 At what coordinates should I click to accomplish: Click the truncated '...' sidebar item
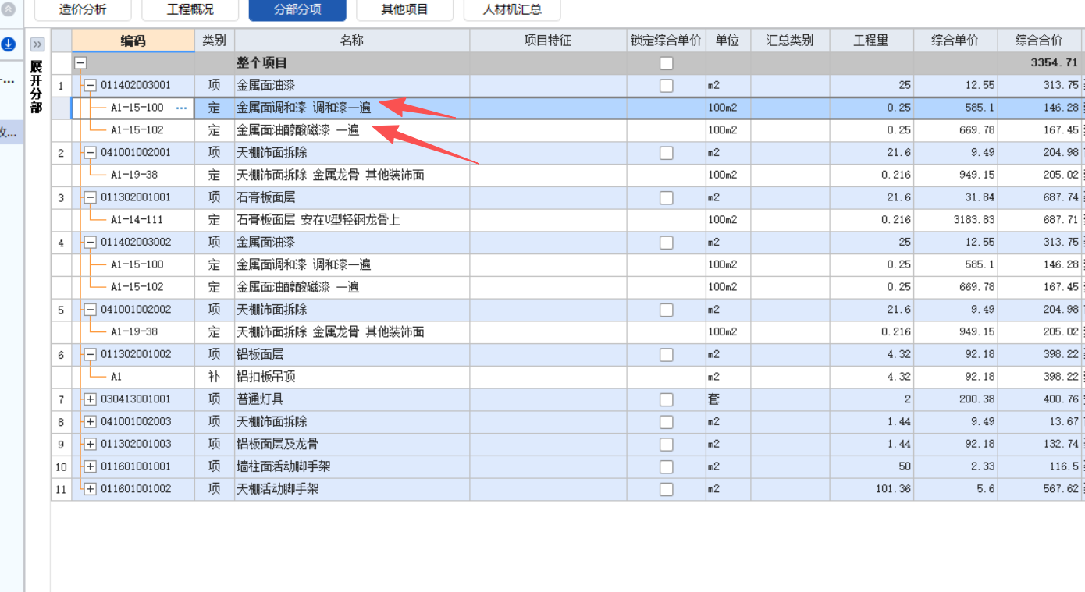[x=6, y=80]
